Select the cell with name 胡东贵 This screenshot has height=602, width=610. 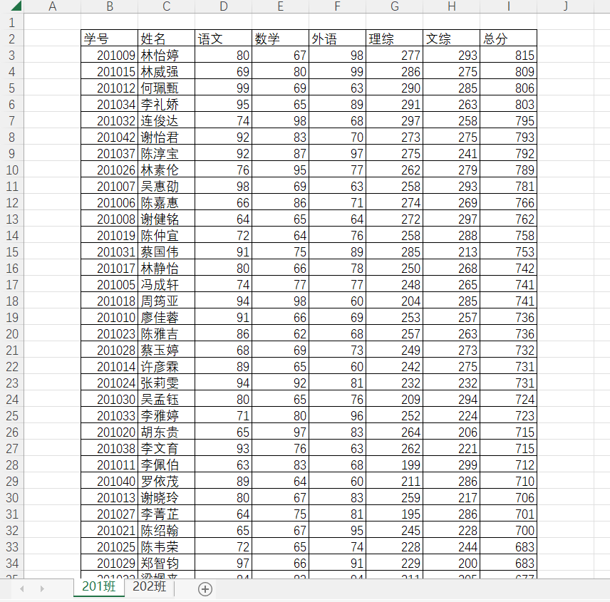166,432
